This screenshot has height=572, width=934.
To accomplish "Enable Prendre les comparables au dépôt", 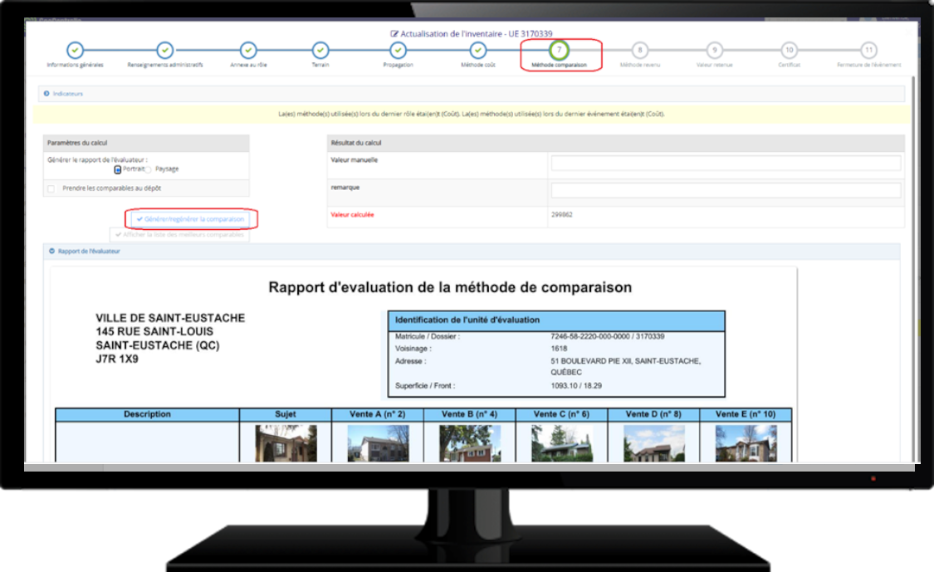I will pos(51,189).
